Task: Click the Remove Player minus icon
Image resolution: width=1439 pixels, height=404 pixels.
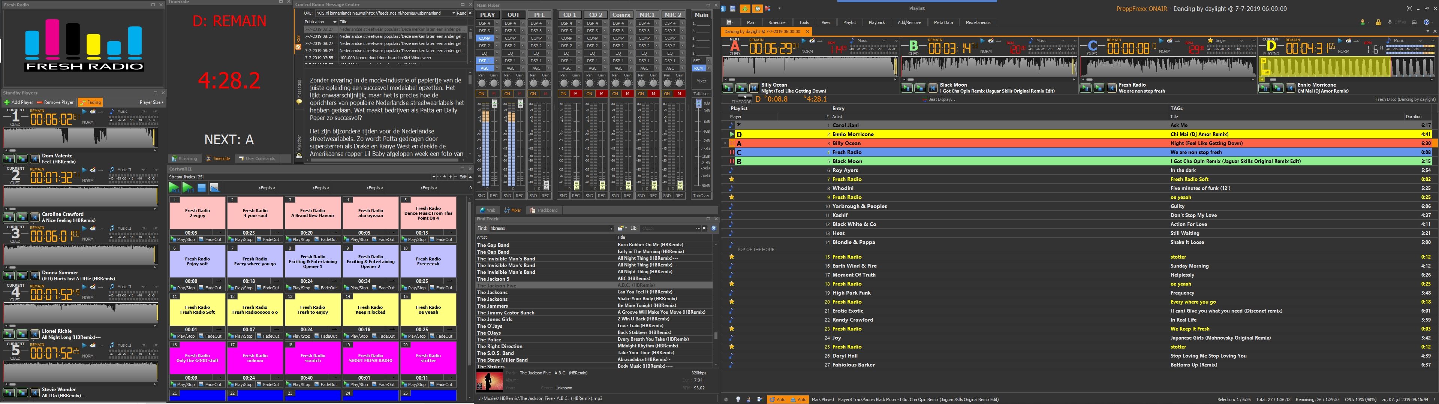Action: 40,102
